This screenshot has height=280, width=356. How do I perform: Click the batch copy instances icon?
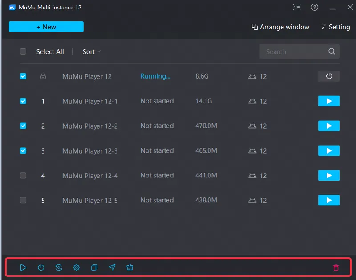(x=94, y=268)
